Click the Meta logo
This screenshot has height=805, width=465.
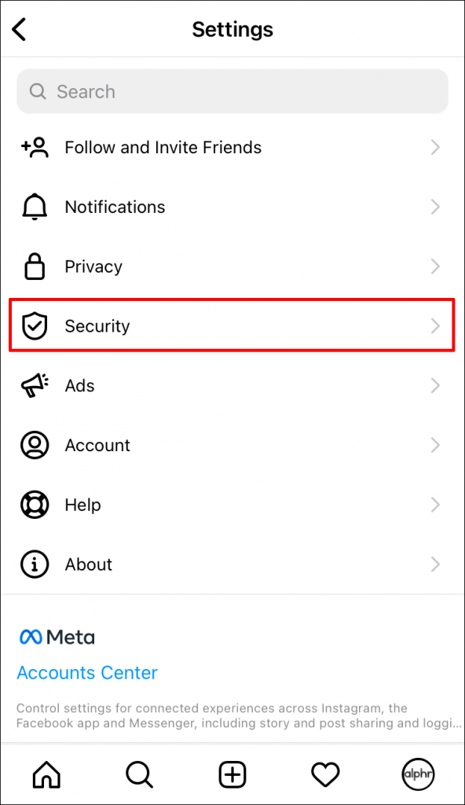click(57, 637)
